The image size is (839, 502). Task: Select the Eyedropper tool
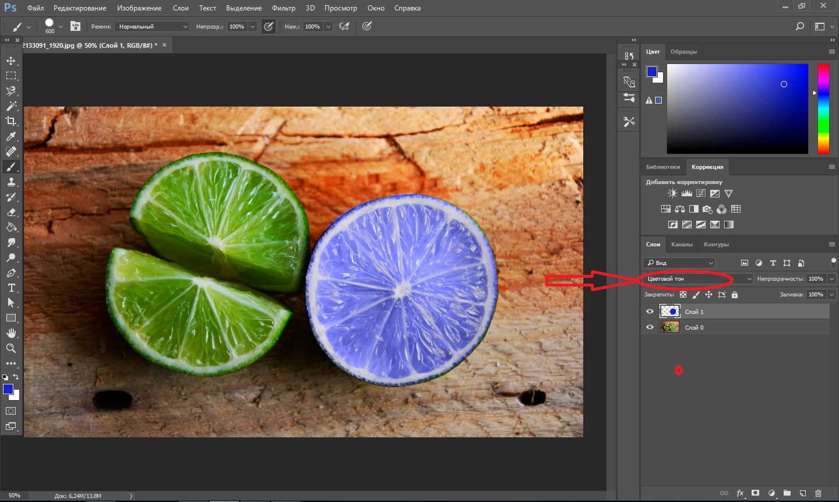tap(11, 136)
